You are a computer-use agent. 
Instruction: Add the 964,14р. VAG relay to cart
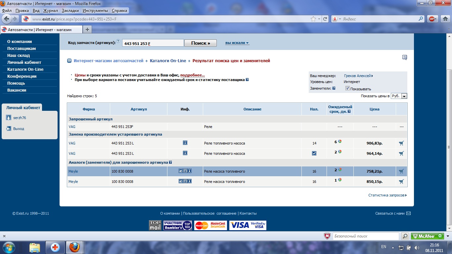(401, 153)
